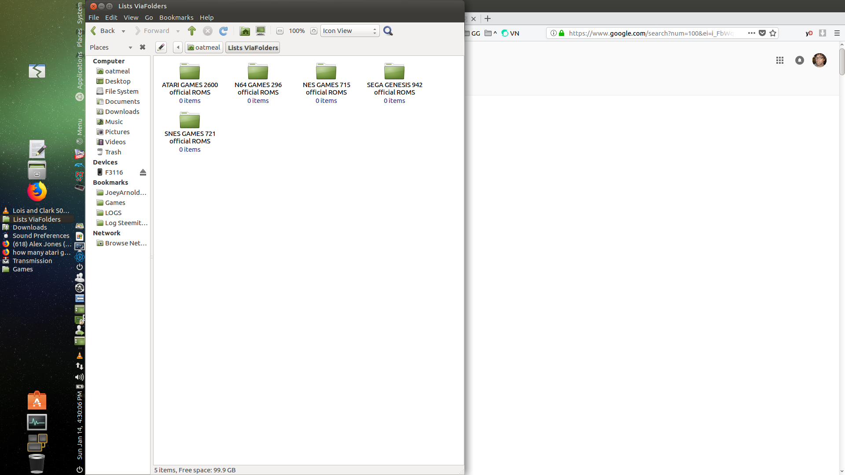Viewport: 845px width, 475px height.
Task: Click the Stop loading toolbar icon
Action: (x=208, y=31)
